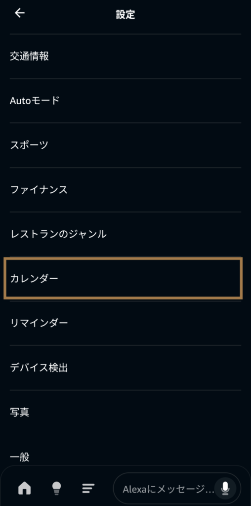Screen dimensions: 251x506
Task: Open 交通情報 settings
Action: (x=125, y=56)
